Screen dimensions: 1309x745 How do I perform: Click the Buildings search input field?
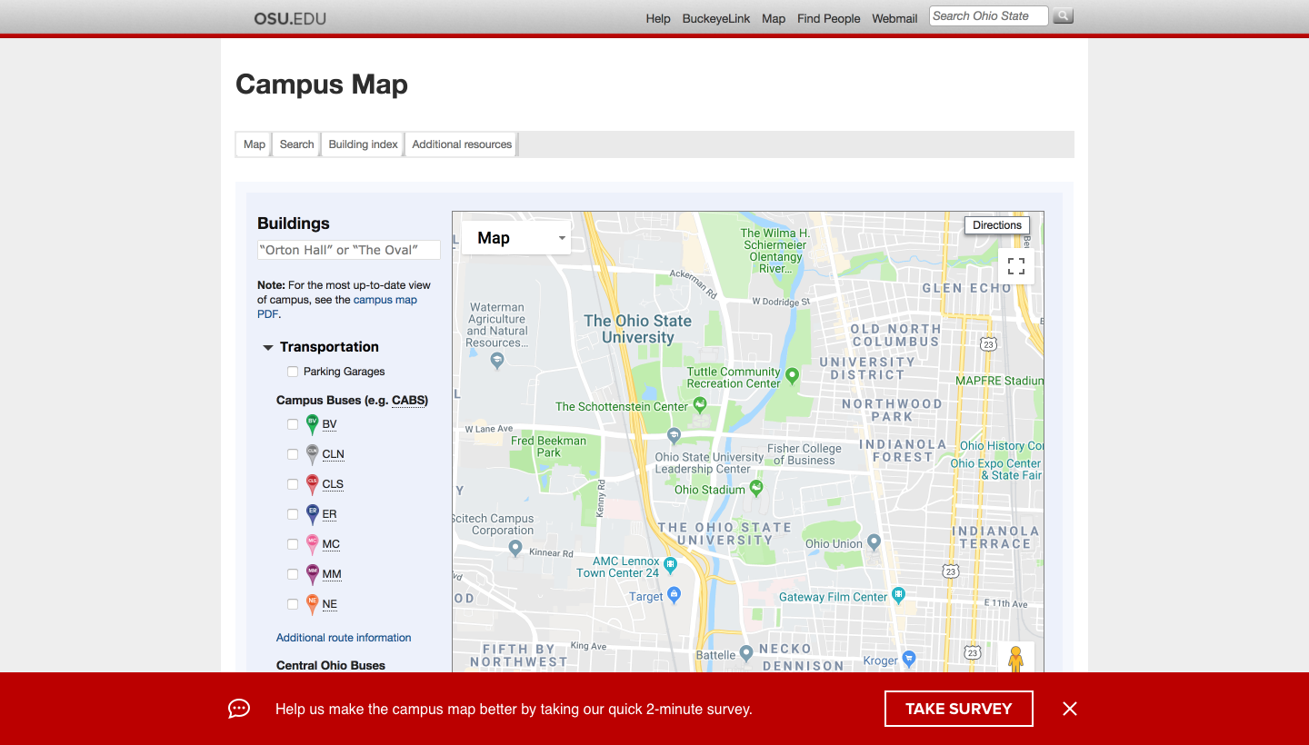tap(349, 250)
